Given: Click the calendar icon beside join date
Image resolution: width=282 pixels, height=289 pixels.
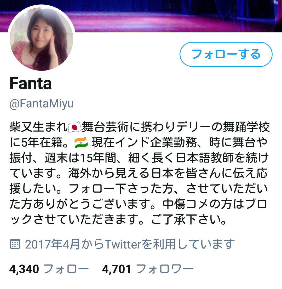Looking at the screenshot, I should click(15, 244).
